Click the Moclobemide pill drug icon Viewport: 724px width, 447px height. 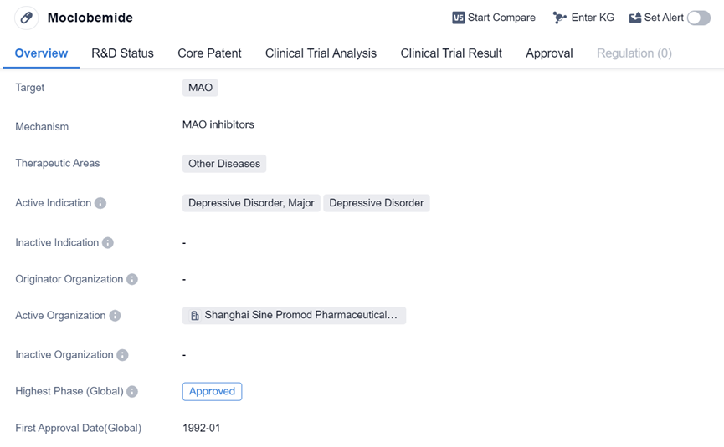[x=27, y=18]
